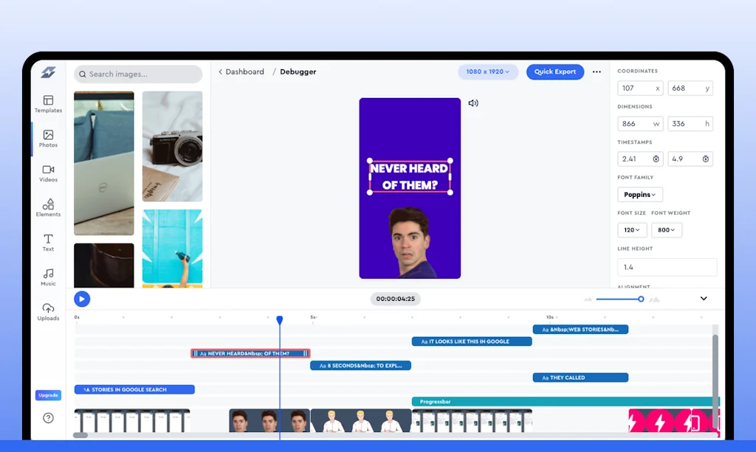Browse the Elements panel

tap(48, 209)
